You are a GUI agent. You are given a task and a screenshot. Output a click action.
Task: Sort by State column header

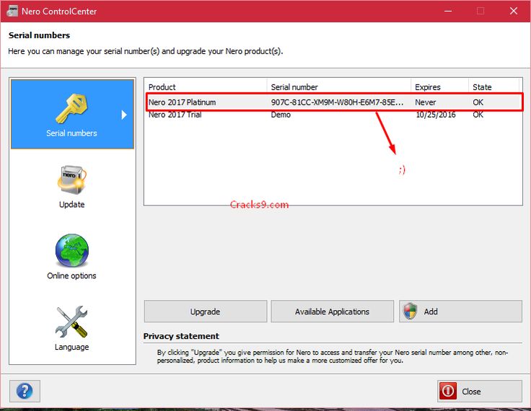pyautogui.click(x=494, y=87)
